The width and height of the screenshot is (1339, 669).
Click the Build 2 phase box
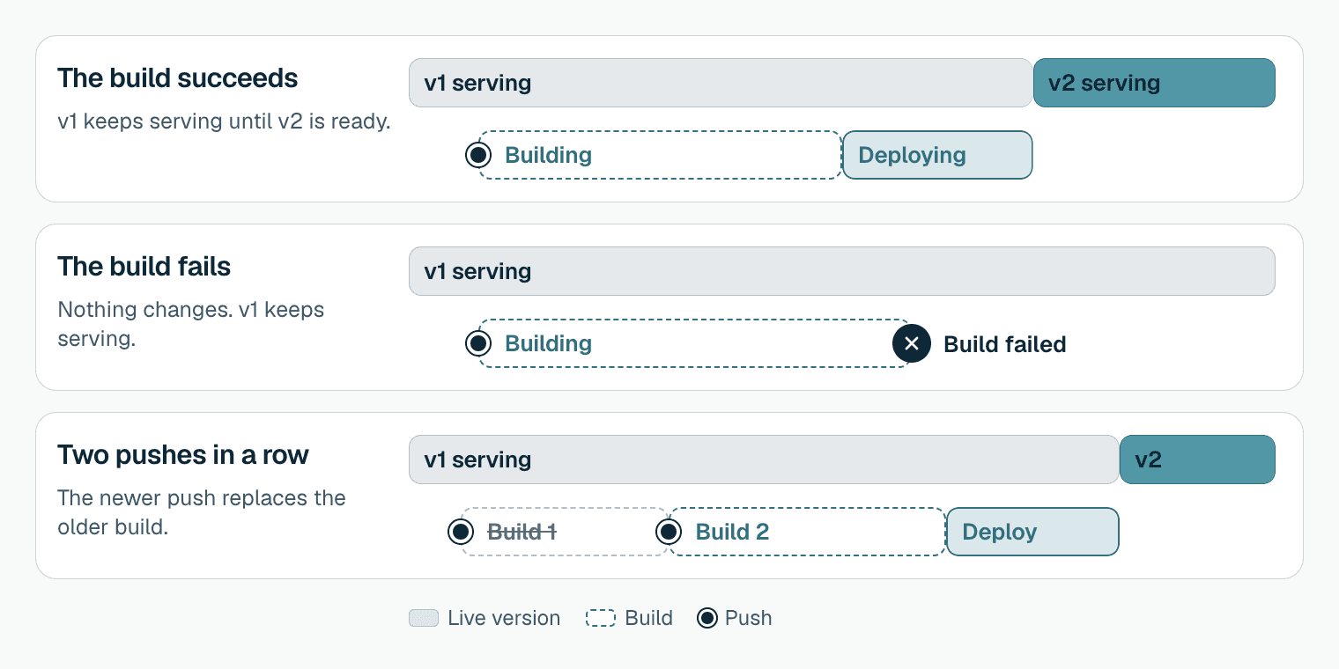click(807, 532)
